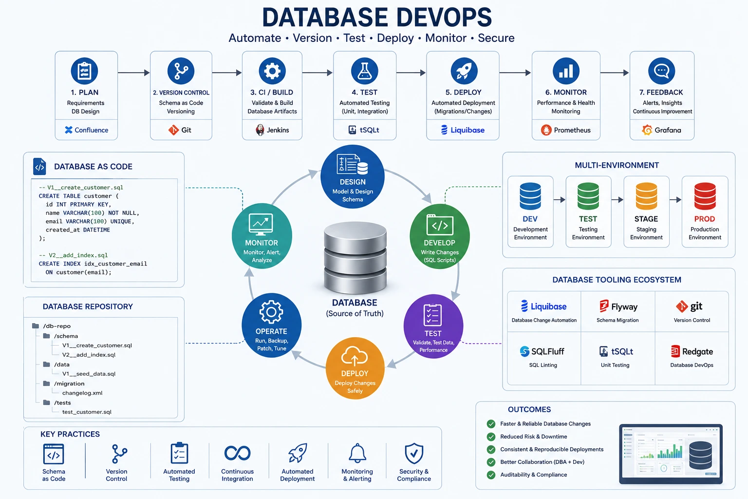Click the "Database DevOps" main title
748x499 pixels.
[377, 18]
